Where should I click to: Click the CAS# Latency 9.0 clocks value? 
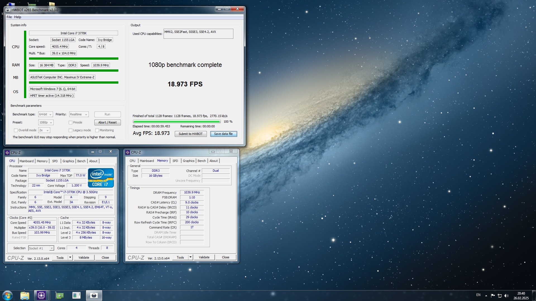point(192,203)
